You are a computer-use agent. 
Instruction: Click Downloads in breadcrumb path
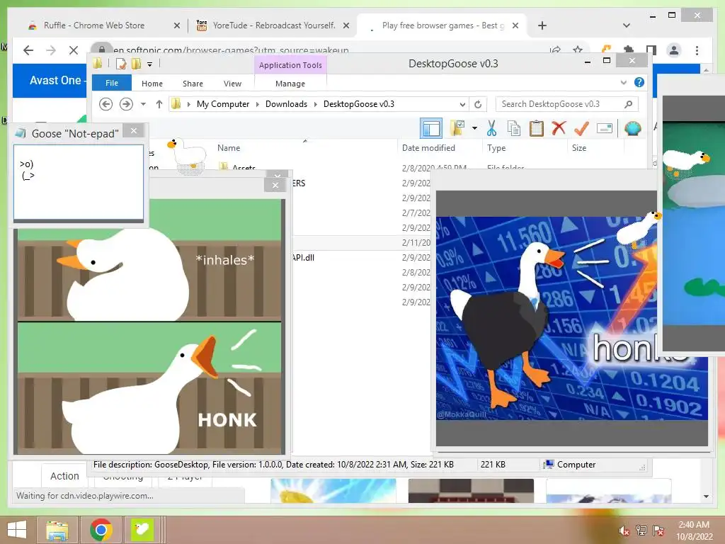286,104
